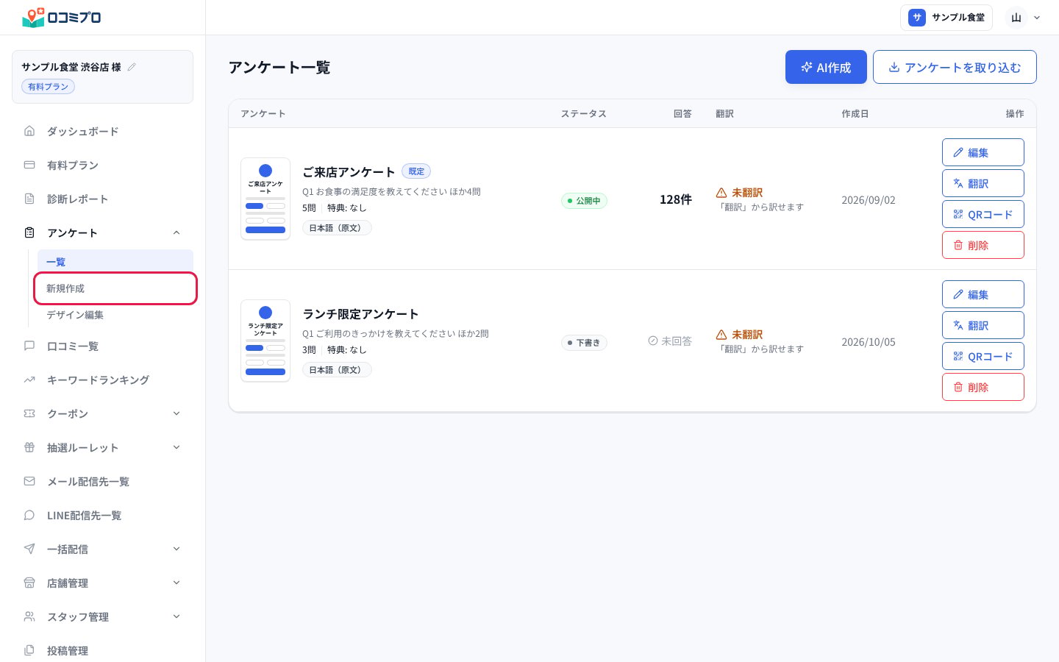This screenshot has height=662, width=1059.
Task: Delete the ランチ限定アンケート survey
Action: [983, 387]
